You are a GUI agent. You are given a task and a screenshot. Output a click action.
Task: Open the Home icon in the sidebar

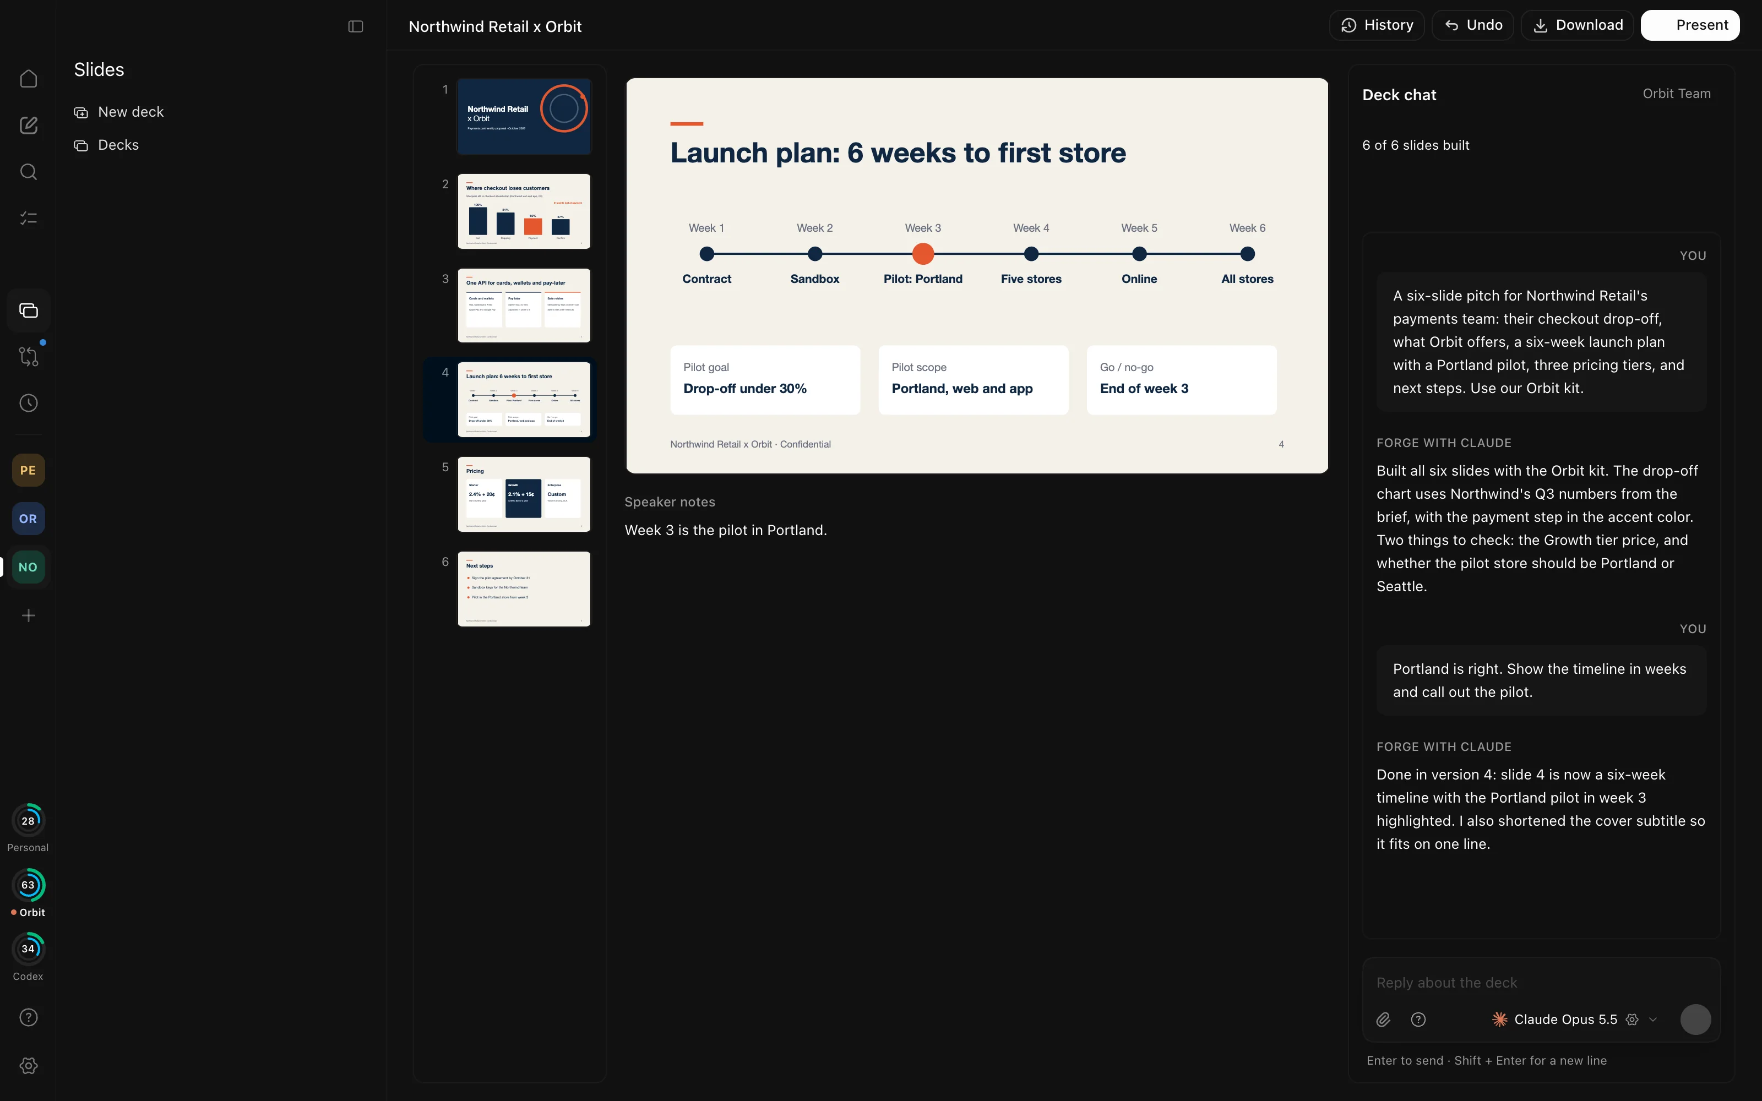pos(29,79)
